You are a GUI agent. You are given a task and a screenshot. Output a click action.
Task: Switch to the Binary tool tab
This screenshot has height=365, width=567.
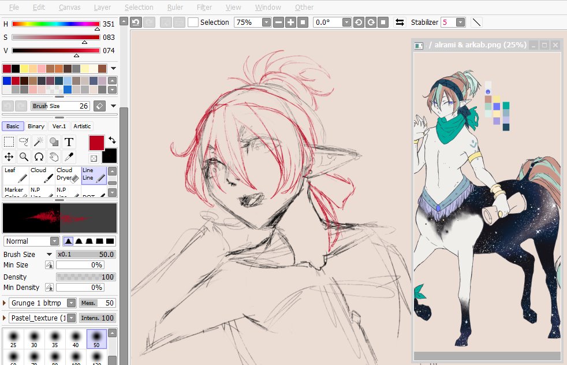(x=36, y=126)
